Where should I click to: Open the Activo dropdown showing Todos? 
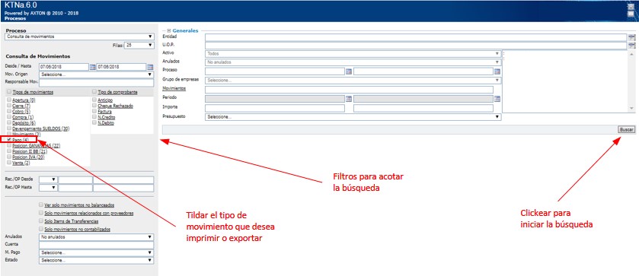coord(353,54)
